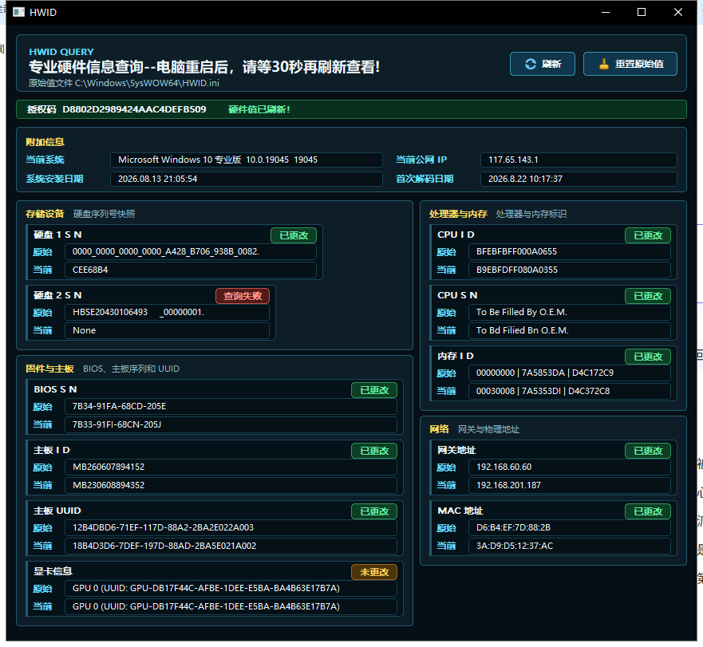Image resolution: width=703 pixels, height=647 pixels.
Task: Click the 查询失败 badge for 硬盘 2 S N
Action: tap(243, 296)
